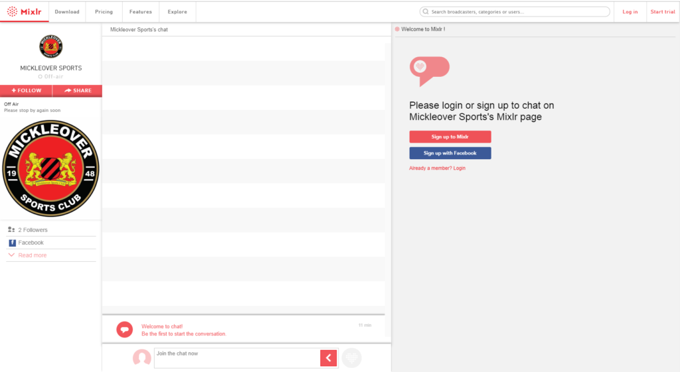Click the Join the chat now field
The width and height of the screenshot is (680, 372).
click(x=237, y=358)
